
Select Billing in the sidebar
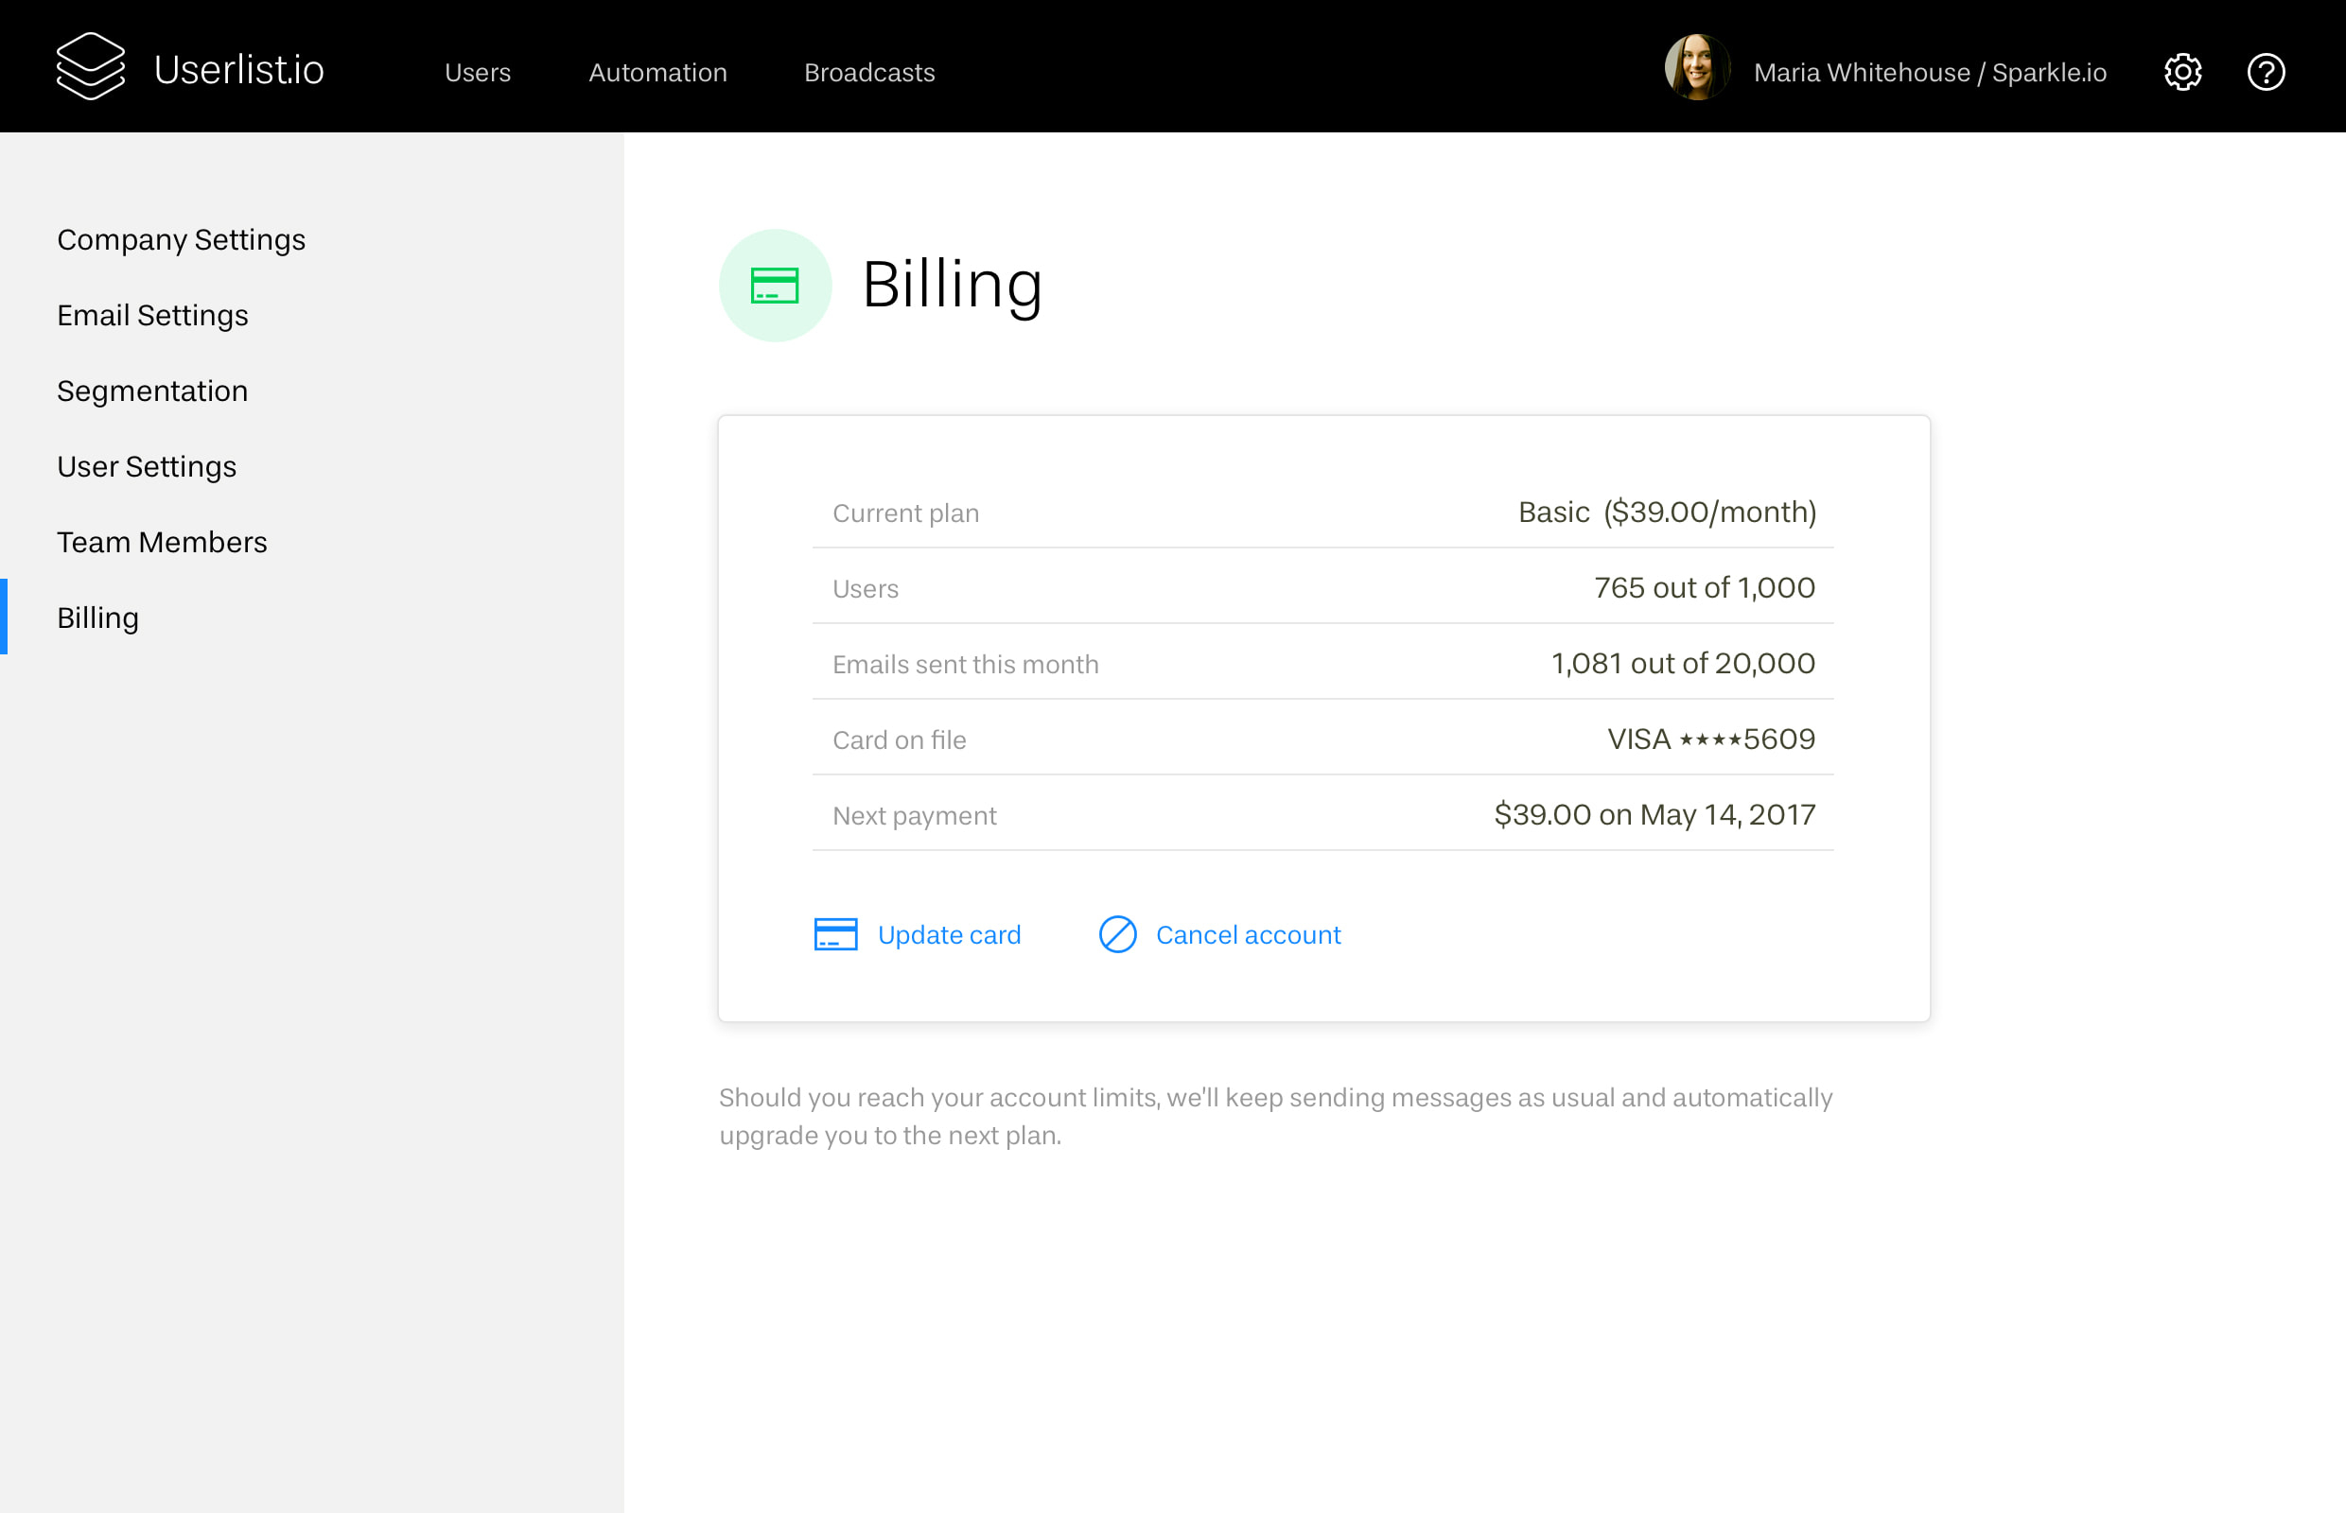coord(97,618)
